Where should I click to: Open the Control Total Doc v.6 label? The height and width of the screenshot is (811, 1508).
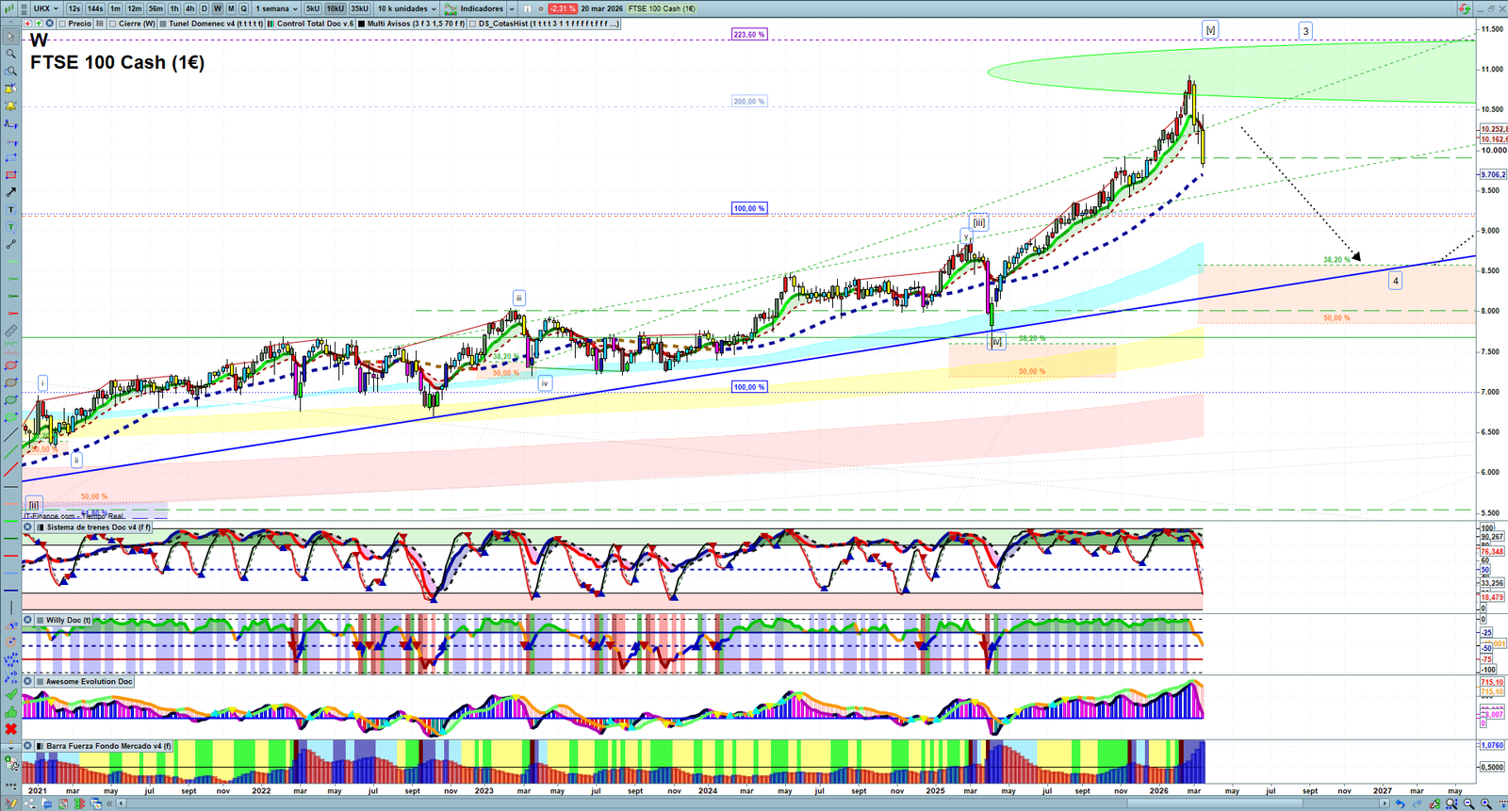point(316,24)
